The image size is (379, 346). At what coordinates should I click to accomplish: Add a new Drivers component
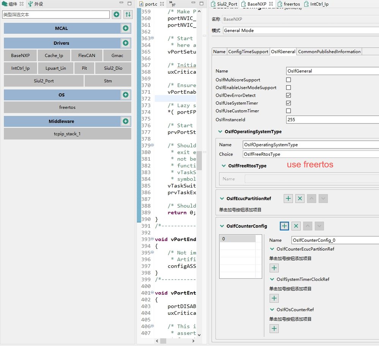point(126,43)
